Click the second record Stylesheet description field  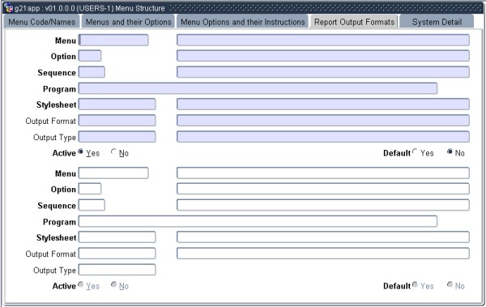click(x=323, y=237)
